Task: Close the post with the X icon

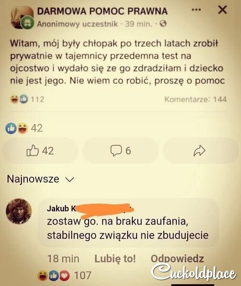Action: tap(222, 10)
